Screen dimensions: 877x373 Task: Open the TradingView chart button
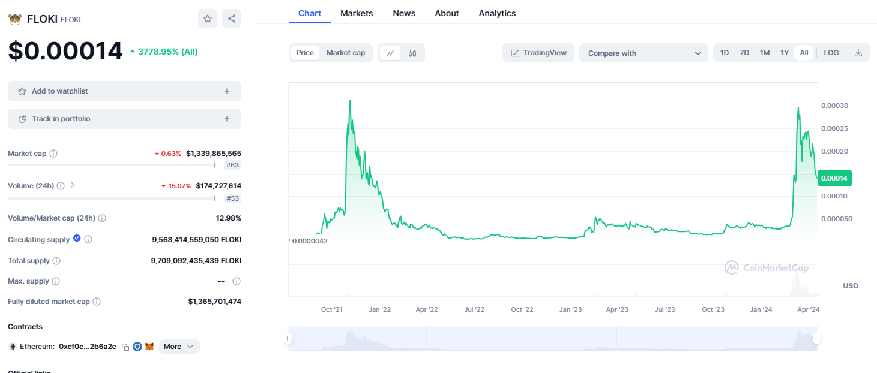(x=538, y=53)
